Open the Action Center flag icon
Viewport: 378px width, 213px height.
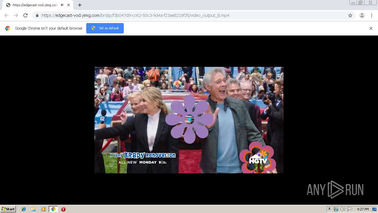coord(350,209)
